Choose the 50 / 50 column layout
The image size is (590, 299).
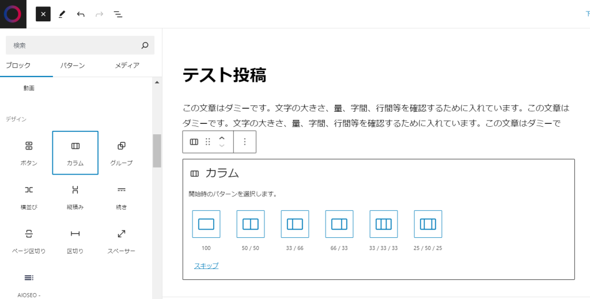coord(251,224)
